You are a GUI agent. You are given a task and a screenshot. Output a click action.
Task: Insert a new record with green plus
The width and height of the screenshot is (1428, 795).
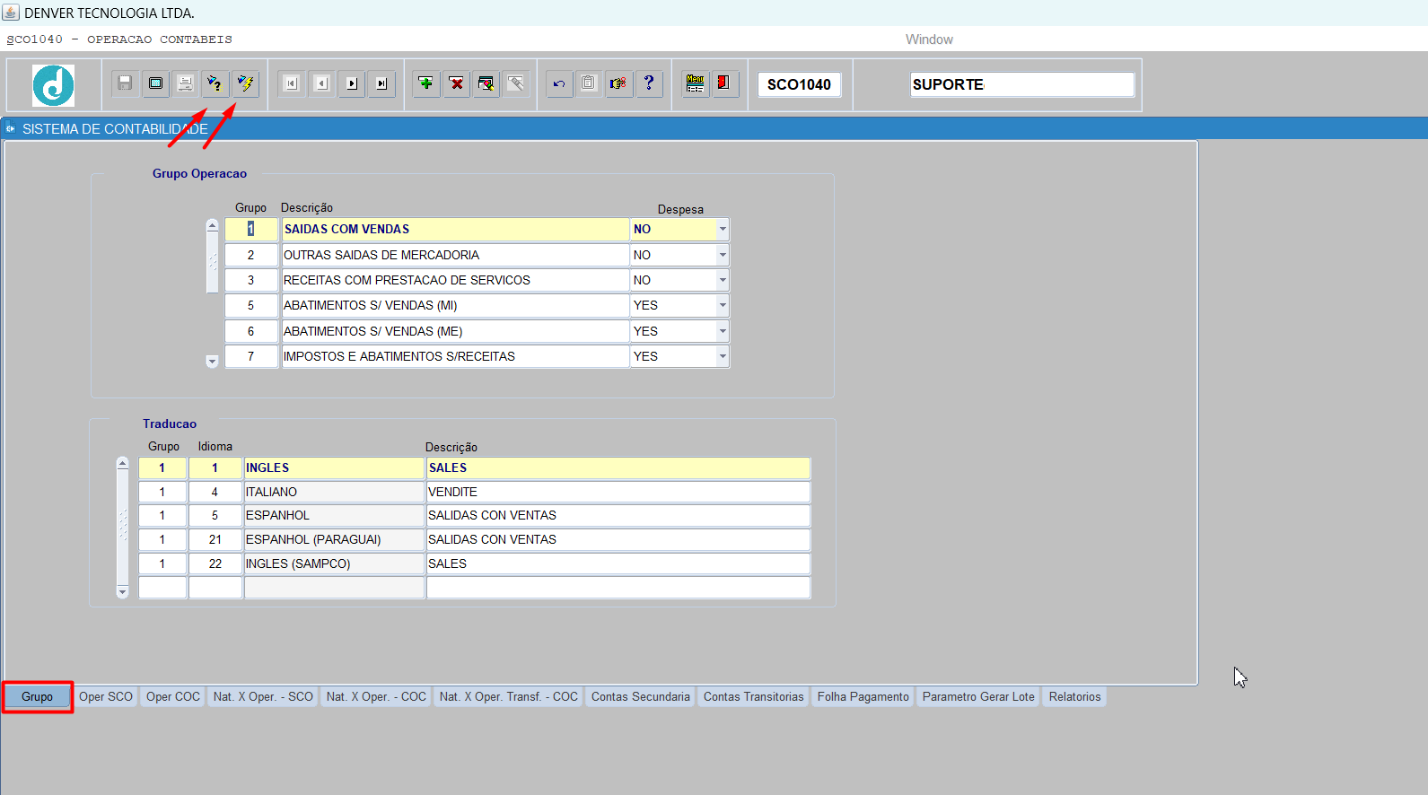[x=426, y=83]
